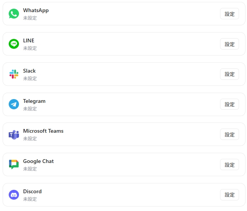This screenshot has width=247, height=211.
Task: Click the 未設定 status under Slack
Action: (x=30, y=79)
